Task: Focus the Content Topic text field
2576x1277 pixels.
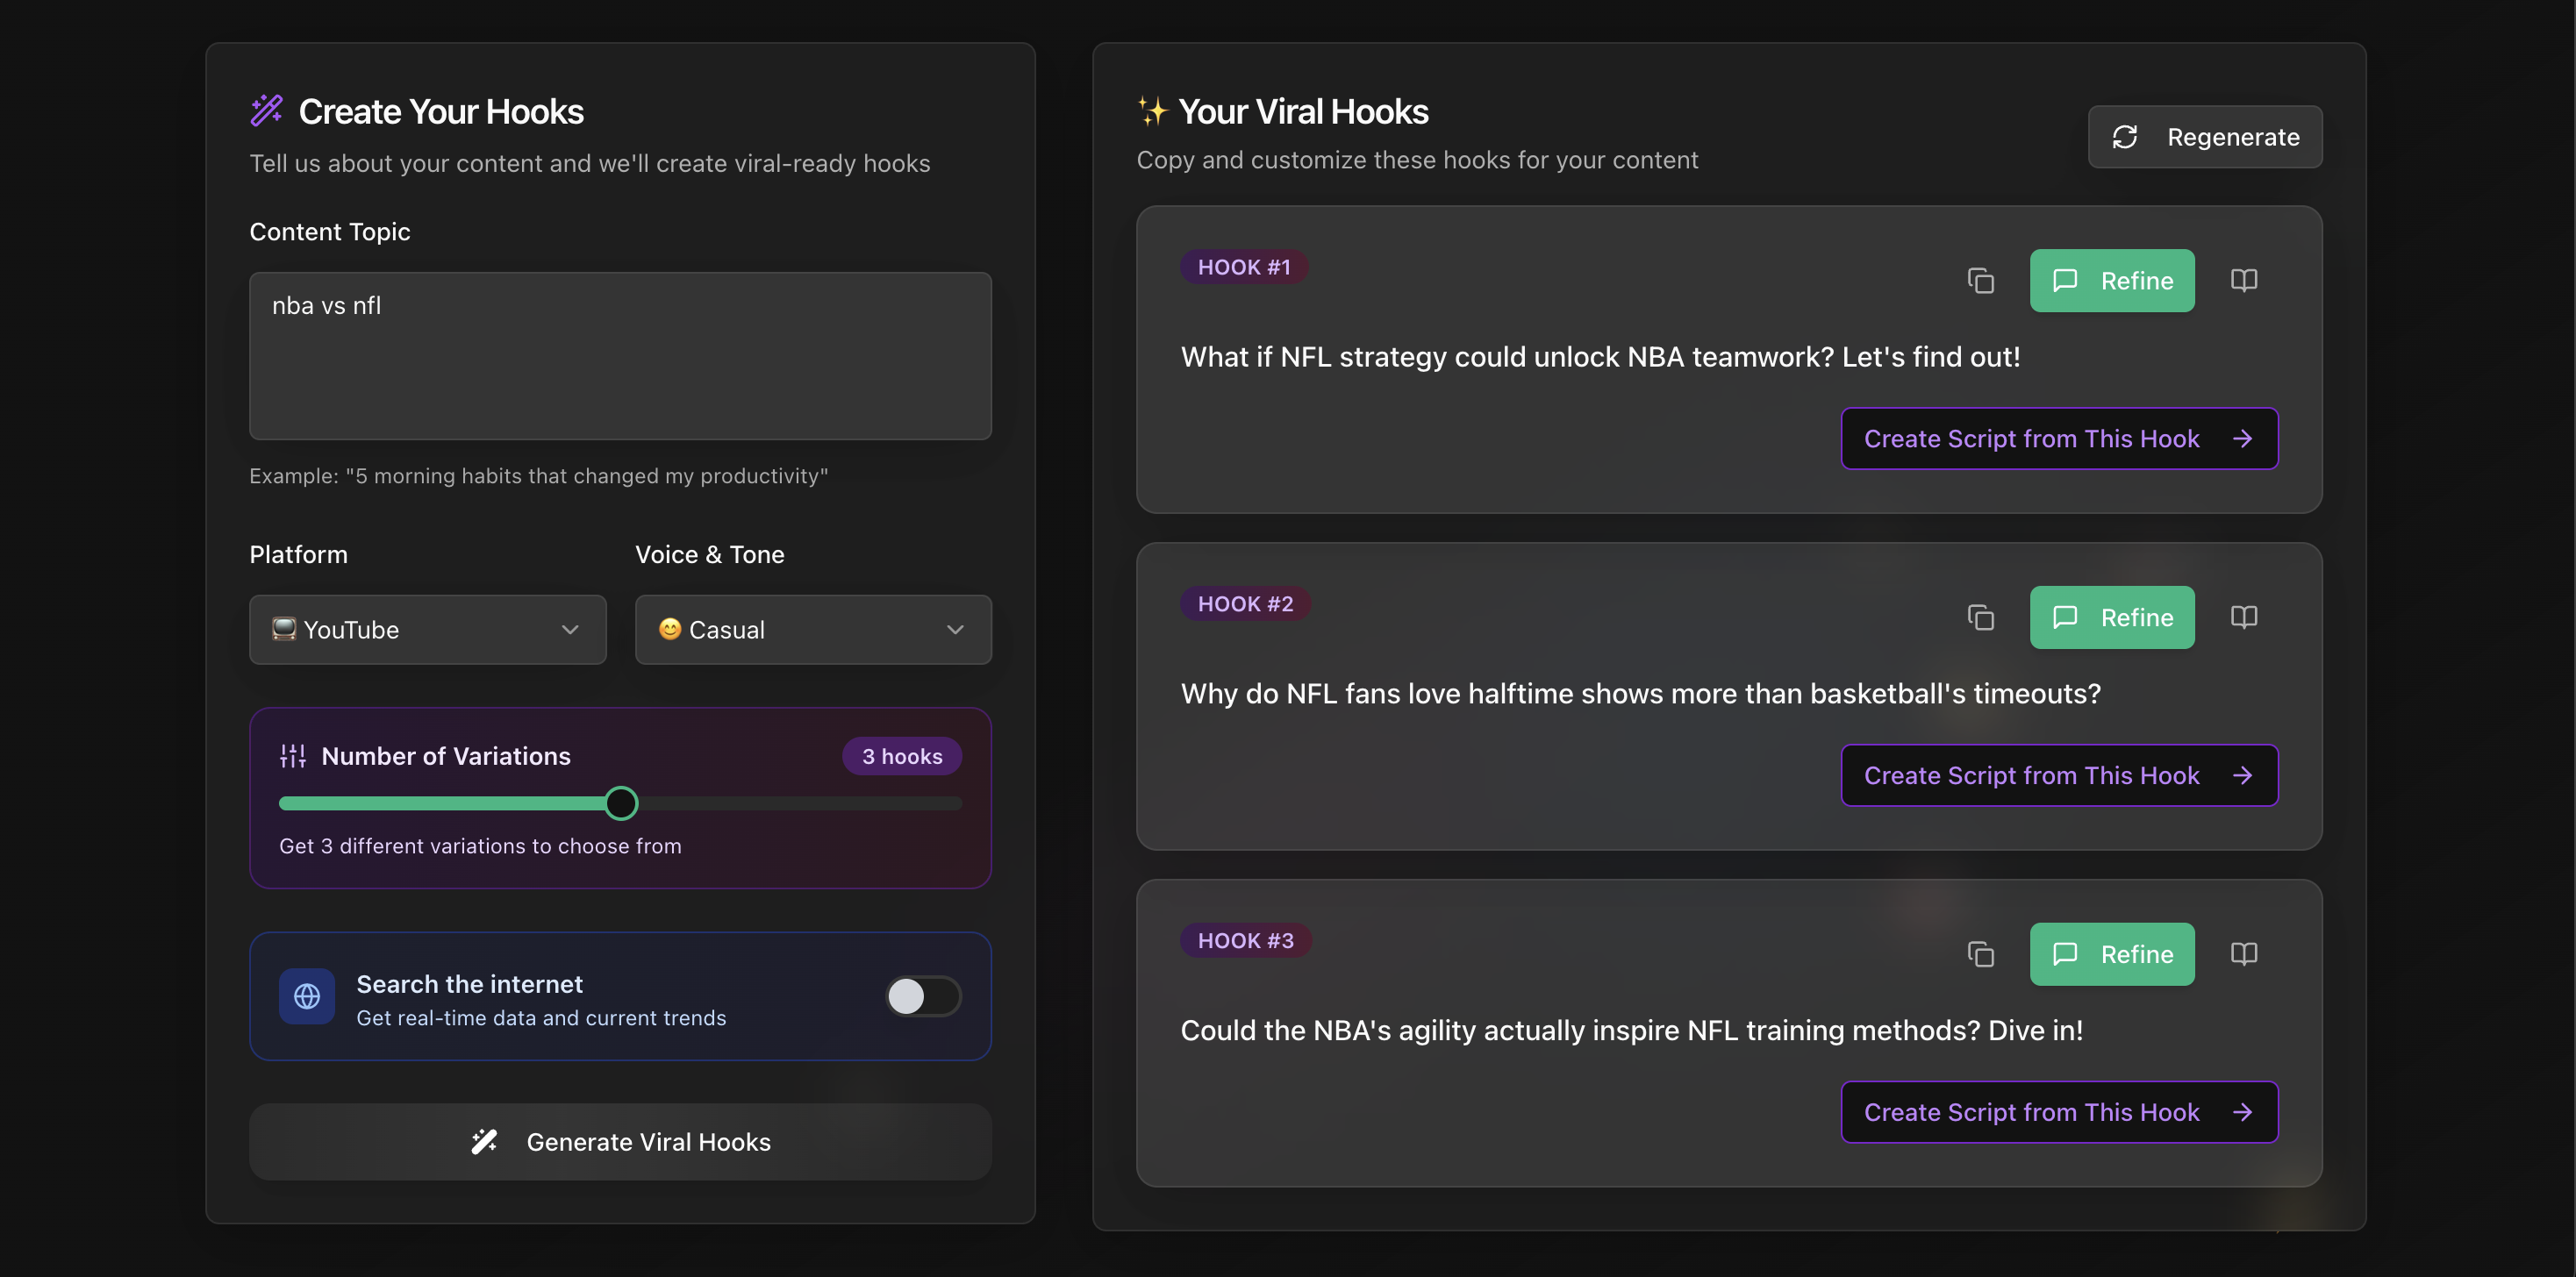Action: [x=620, y=356]
